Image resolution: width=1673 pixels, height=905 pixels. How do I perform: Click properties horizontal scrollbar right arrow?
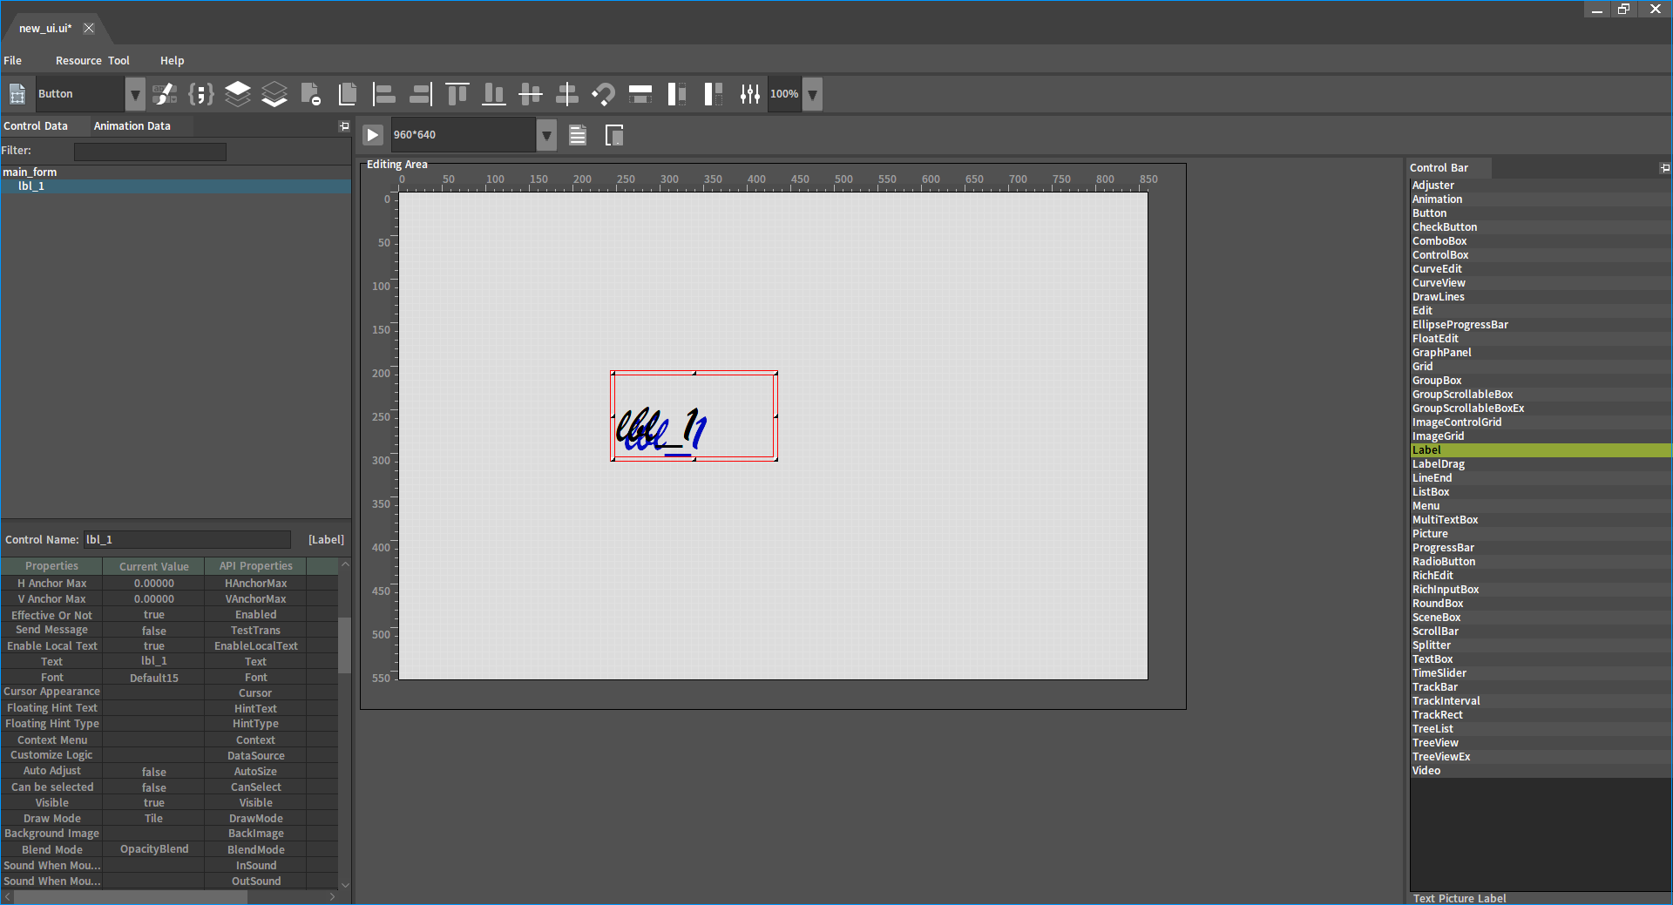332,896
